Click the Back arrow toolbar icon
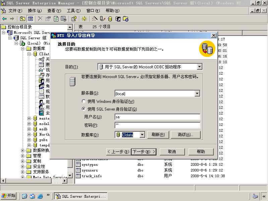Image resolution: width=268 pixels, height=201 pixels. 4,19
